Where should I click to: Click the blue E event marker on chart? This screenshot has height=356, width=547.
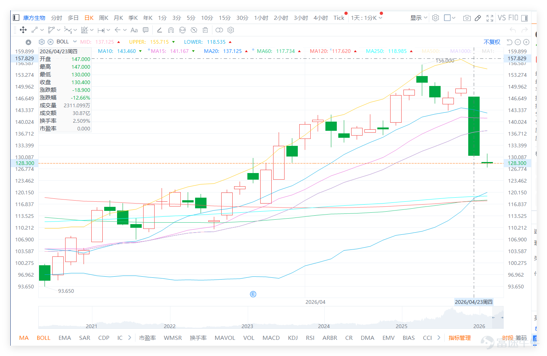tap(253, 294)
